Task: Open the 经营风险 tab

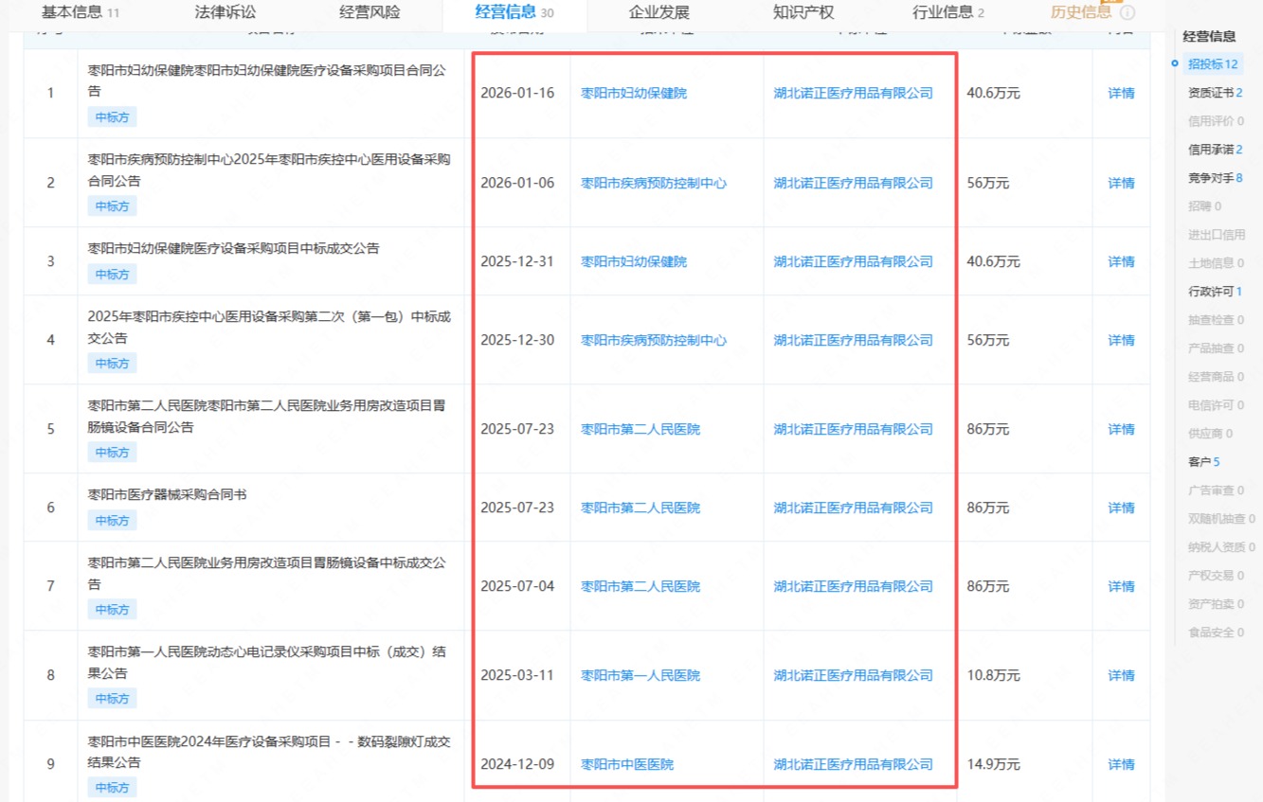Action: coord(370,12)
